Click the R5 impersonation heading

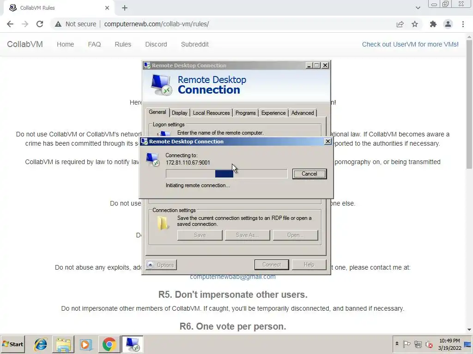point(233,295)
